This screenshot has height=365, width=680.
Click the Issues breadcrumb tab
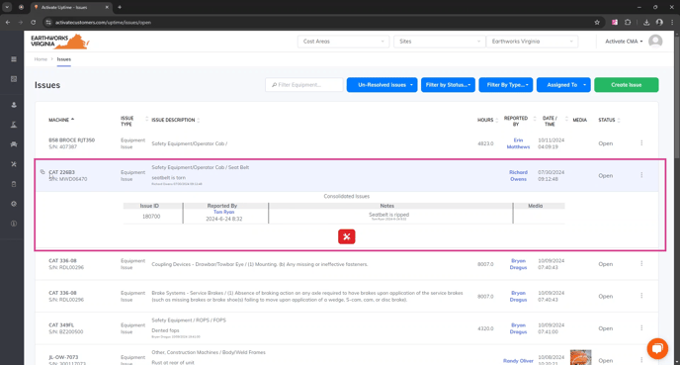(x=63, y=59)
